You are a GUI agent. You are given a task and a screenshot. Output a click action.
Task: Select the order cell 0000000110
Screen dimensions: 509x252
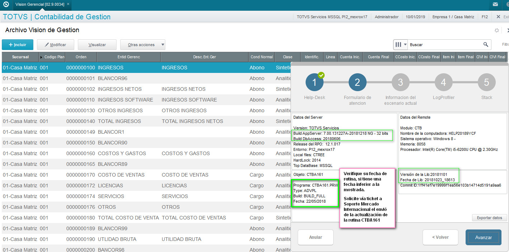click(81, 100)
